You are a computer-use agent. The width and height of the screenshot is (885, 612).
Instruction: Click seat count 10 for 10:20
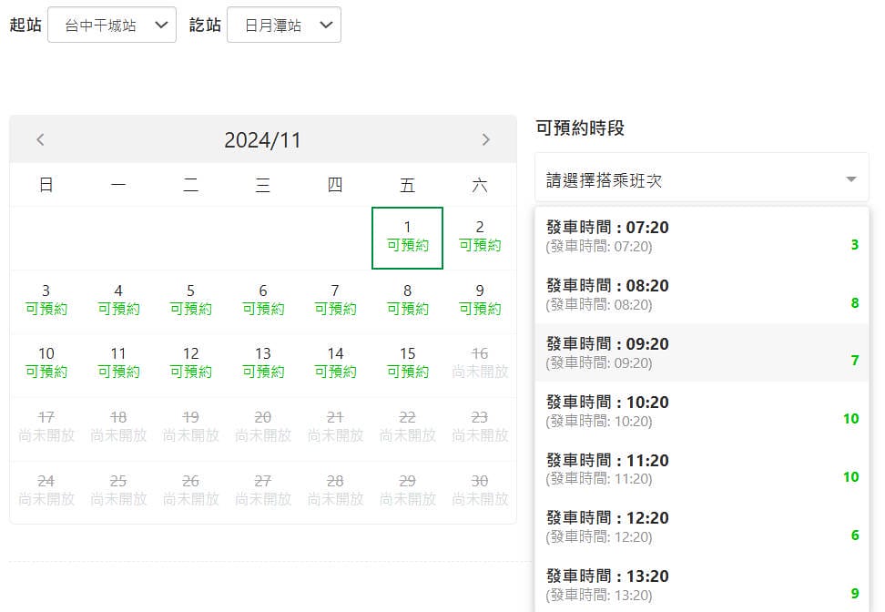[x=851, y=419]
